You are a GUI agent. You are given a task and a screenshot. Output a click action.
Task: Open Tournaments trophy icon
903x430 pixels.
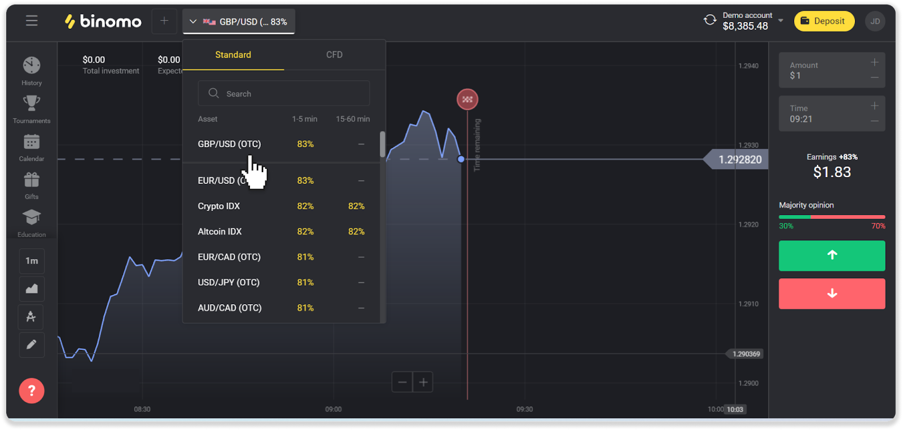tap(32, 109)
